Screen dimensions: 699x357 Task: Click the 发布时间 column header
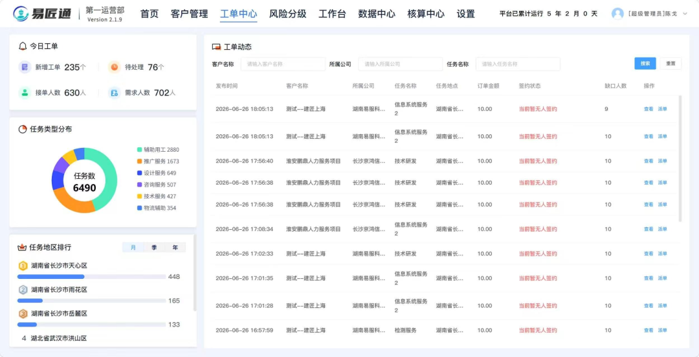point(227,86)
